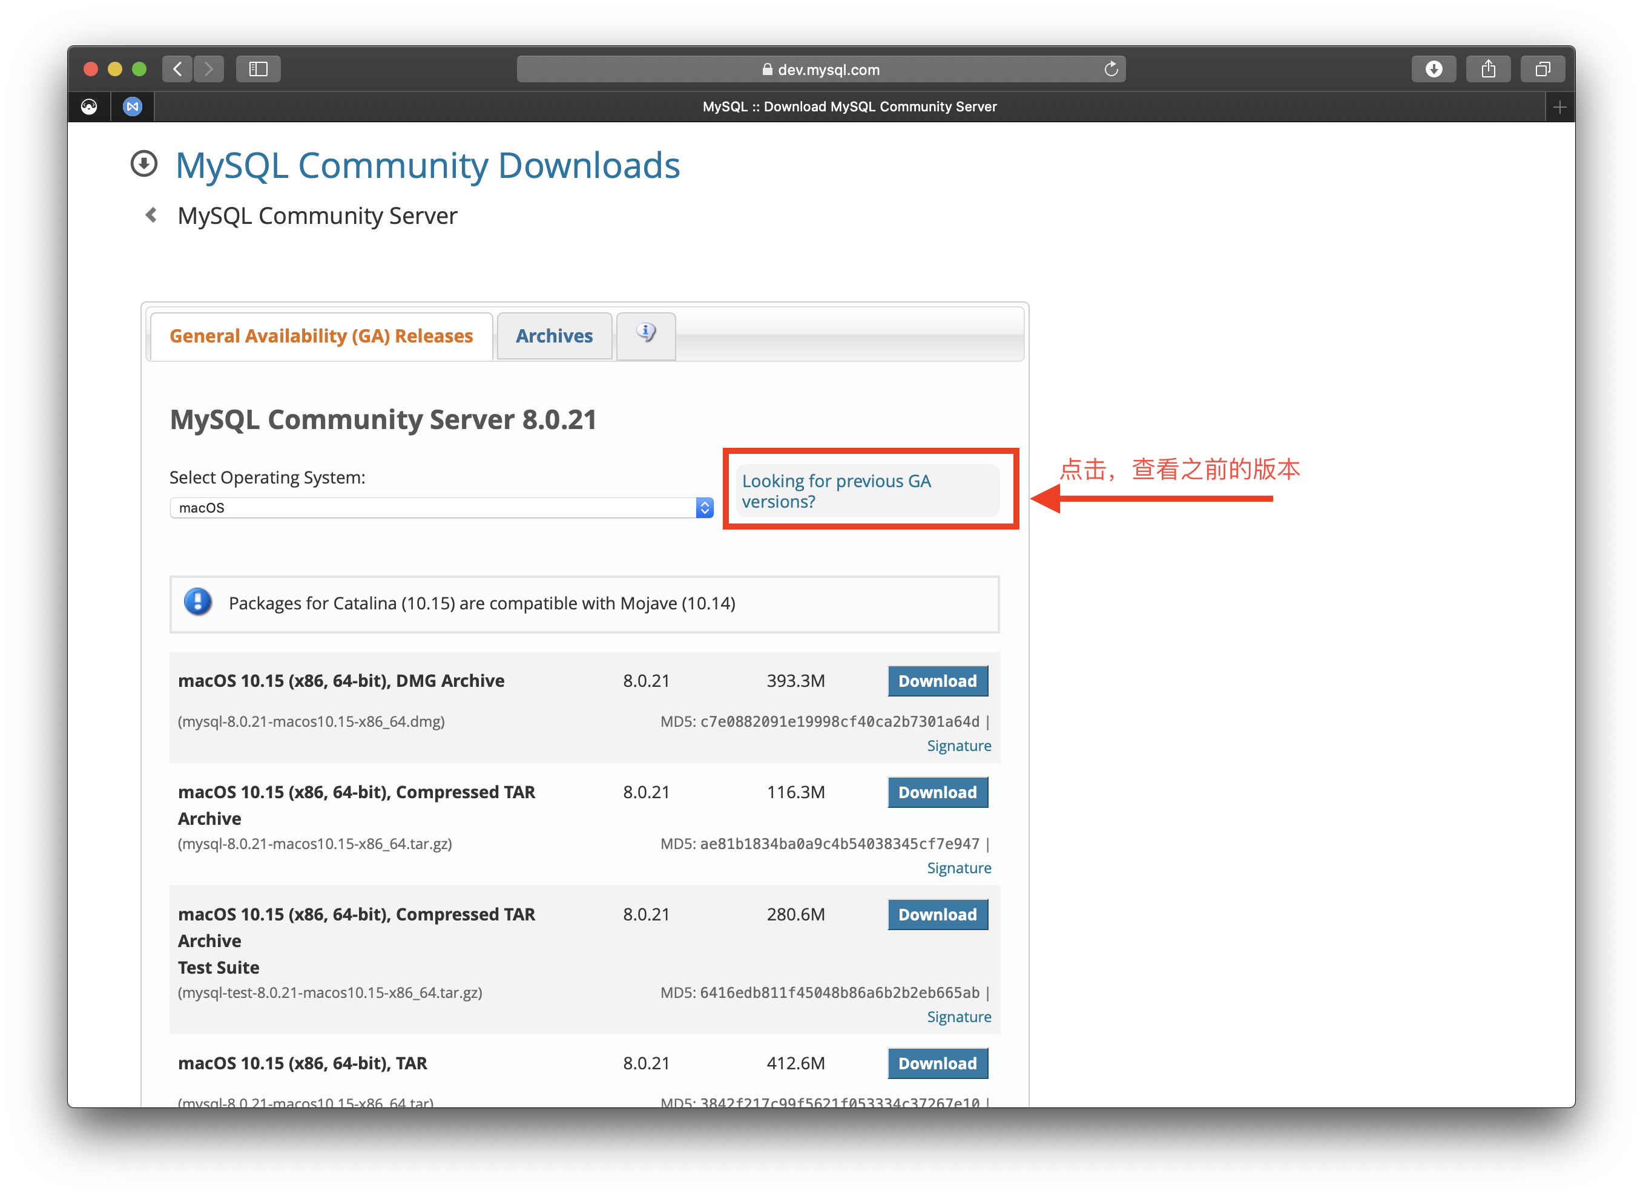Click the Select Operating System label

[268, 477]
